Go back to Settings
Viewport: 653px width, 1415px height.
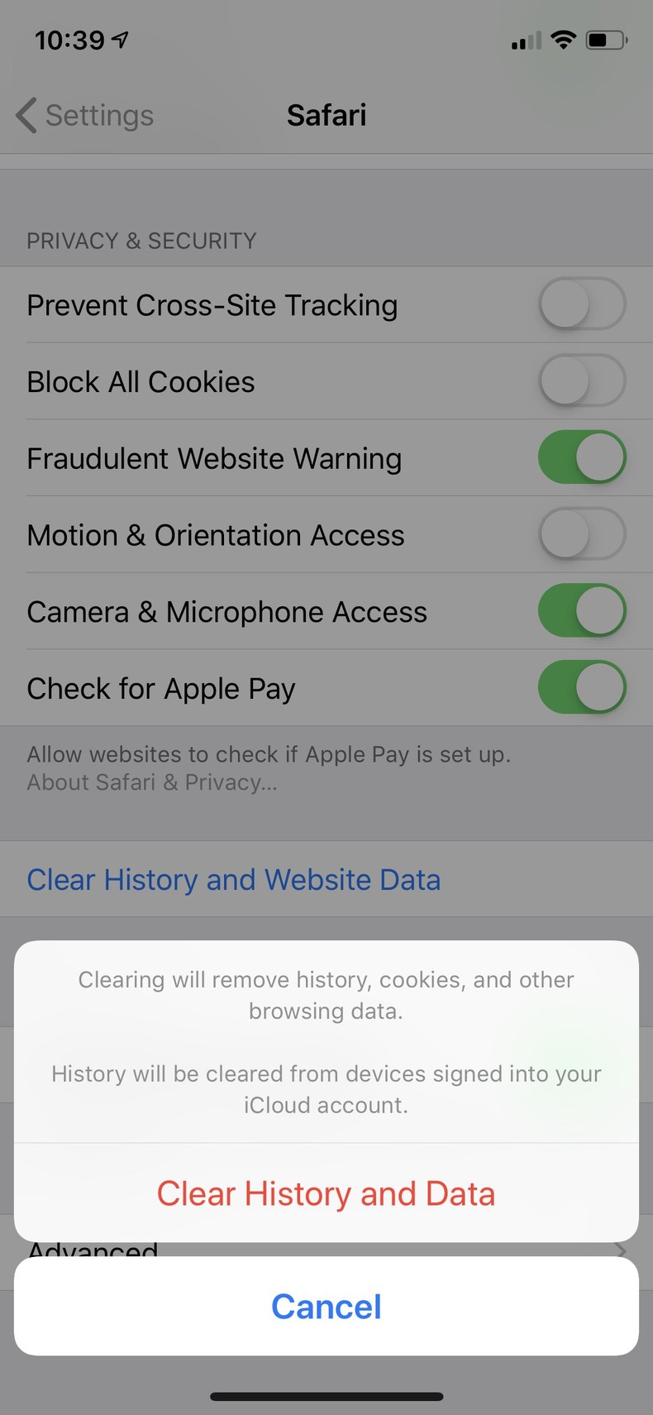pyautogui.click(x=85, y=115)
